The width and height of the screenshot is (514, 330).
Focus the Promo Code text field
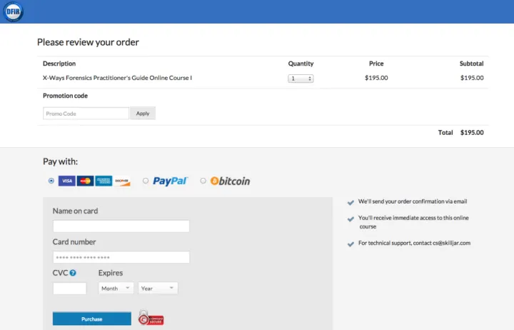86,114
